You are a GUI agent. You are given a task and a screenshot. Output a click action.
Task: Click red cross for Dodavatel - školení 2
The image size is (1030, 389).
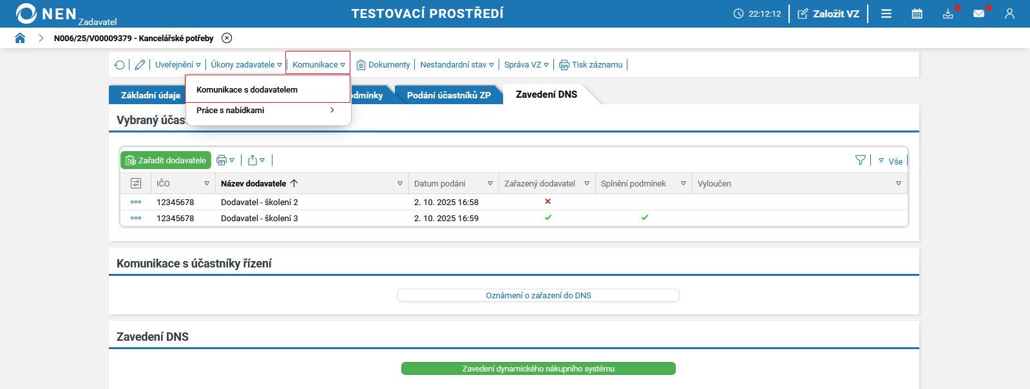(x=548, y=201)
